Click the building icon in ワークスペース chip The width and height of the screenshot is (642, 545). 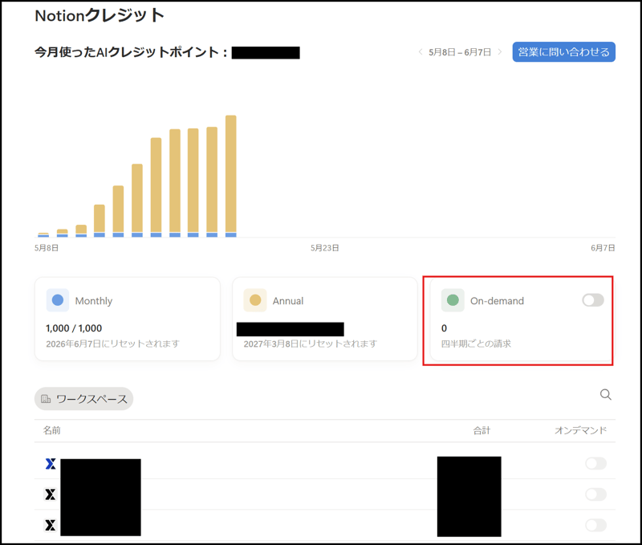pyautogui.click(x=46, y=399)
